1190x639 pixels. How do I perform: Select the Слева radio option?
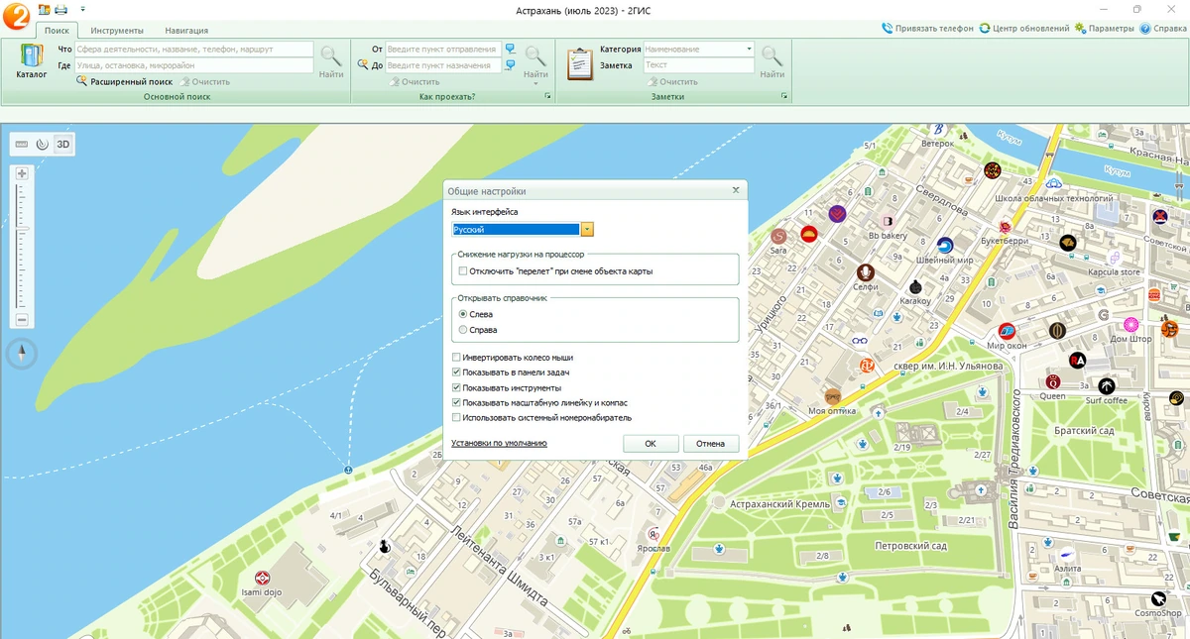pyautogui.click(x=463, y=314)
